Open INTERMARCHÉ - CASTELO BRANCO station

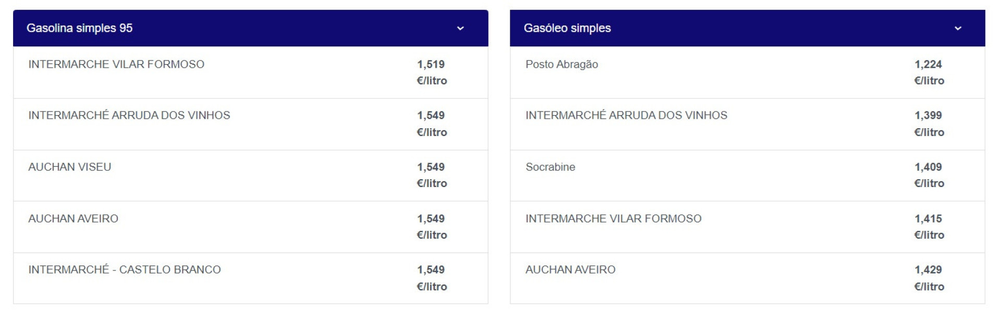pos(124,269)
